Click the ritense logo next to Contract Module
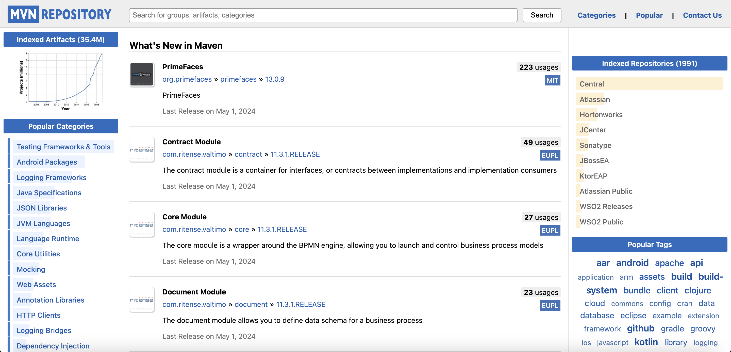This screenshot has height=352, width=731. coord(142,149)
